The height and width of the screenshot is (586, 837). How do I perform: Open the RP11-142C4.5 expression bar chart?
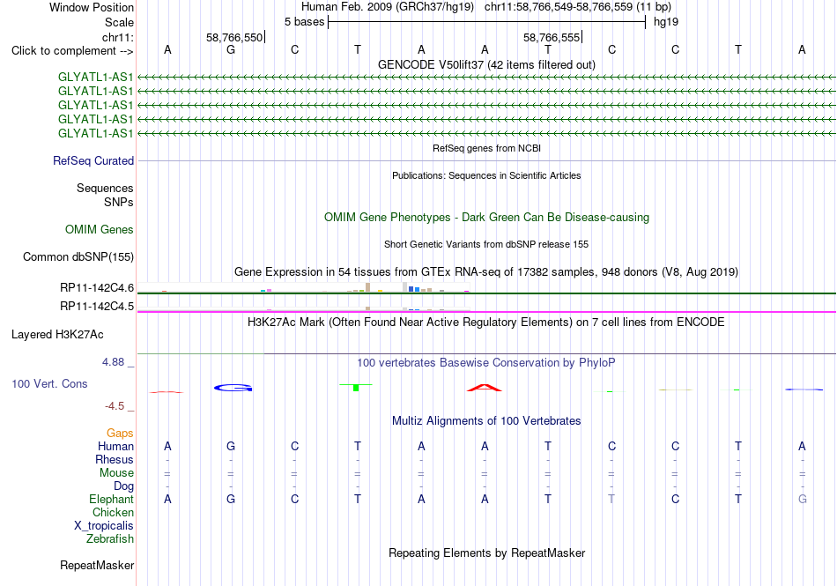303,308
